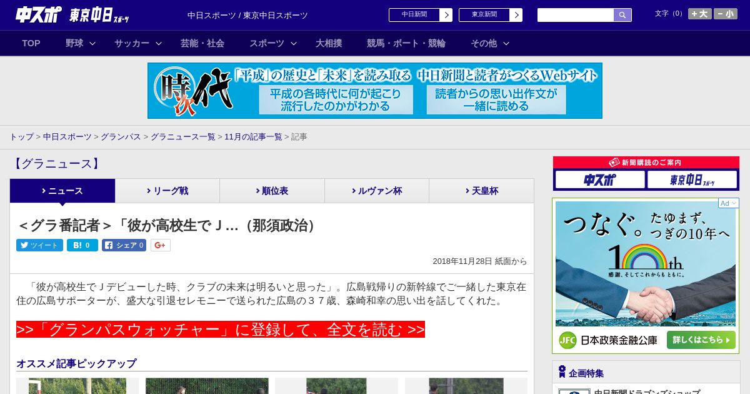
Task: Open 競馬・ボート・競輪 menu item
Action: tap(406, 43)
